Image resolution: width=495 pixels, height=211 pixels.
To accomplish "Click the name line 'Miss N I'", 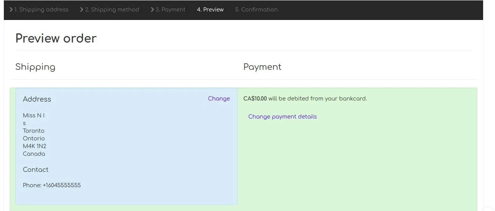I will pyautogui.click(x=34, y=115).
